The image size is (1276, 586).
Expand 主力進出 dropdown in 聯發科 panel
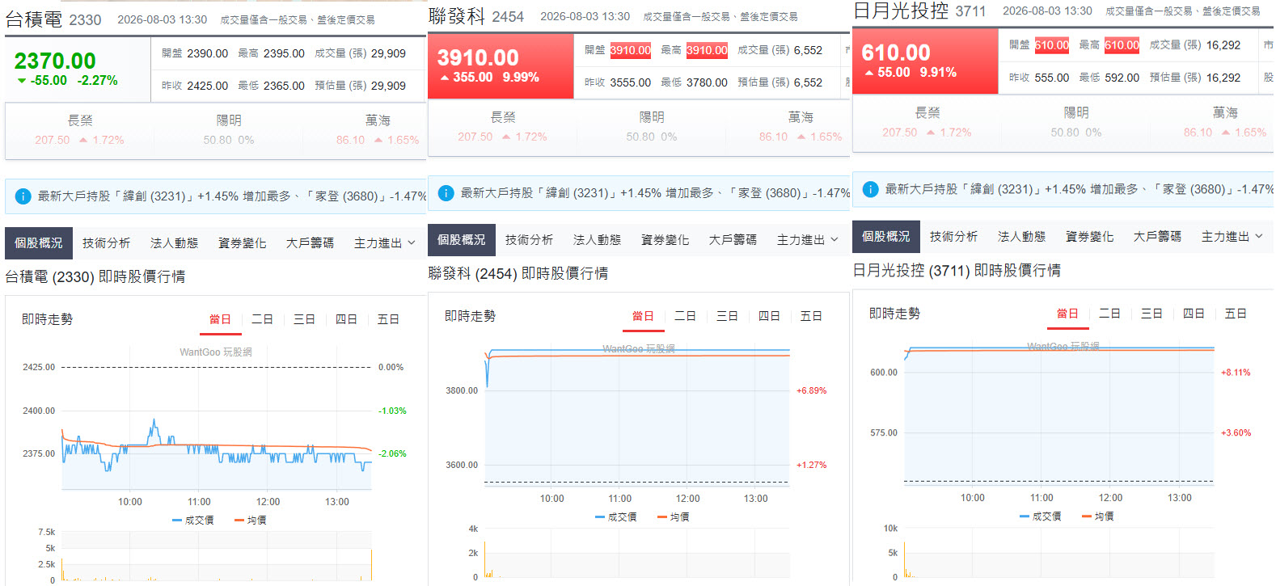(808, 240)
